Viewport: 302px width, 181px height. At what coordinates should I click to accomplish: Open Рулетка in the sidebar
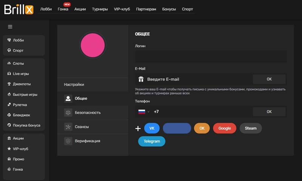click(20, 105)
